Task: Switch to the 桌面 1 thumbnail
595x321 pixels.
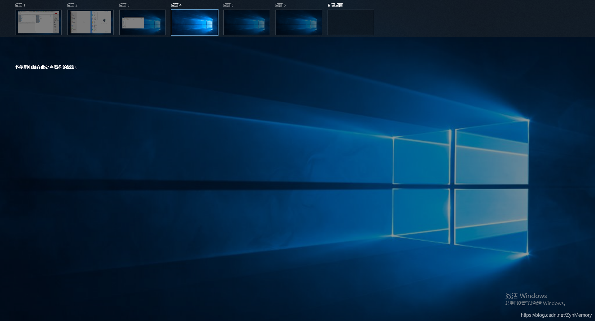Action: 38,22
